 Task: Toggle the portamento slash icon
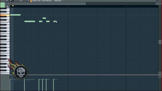click(9, 4)
